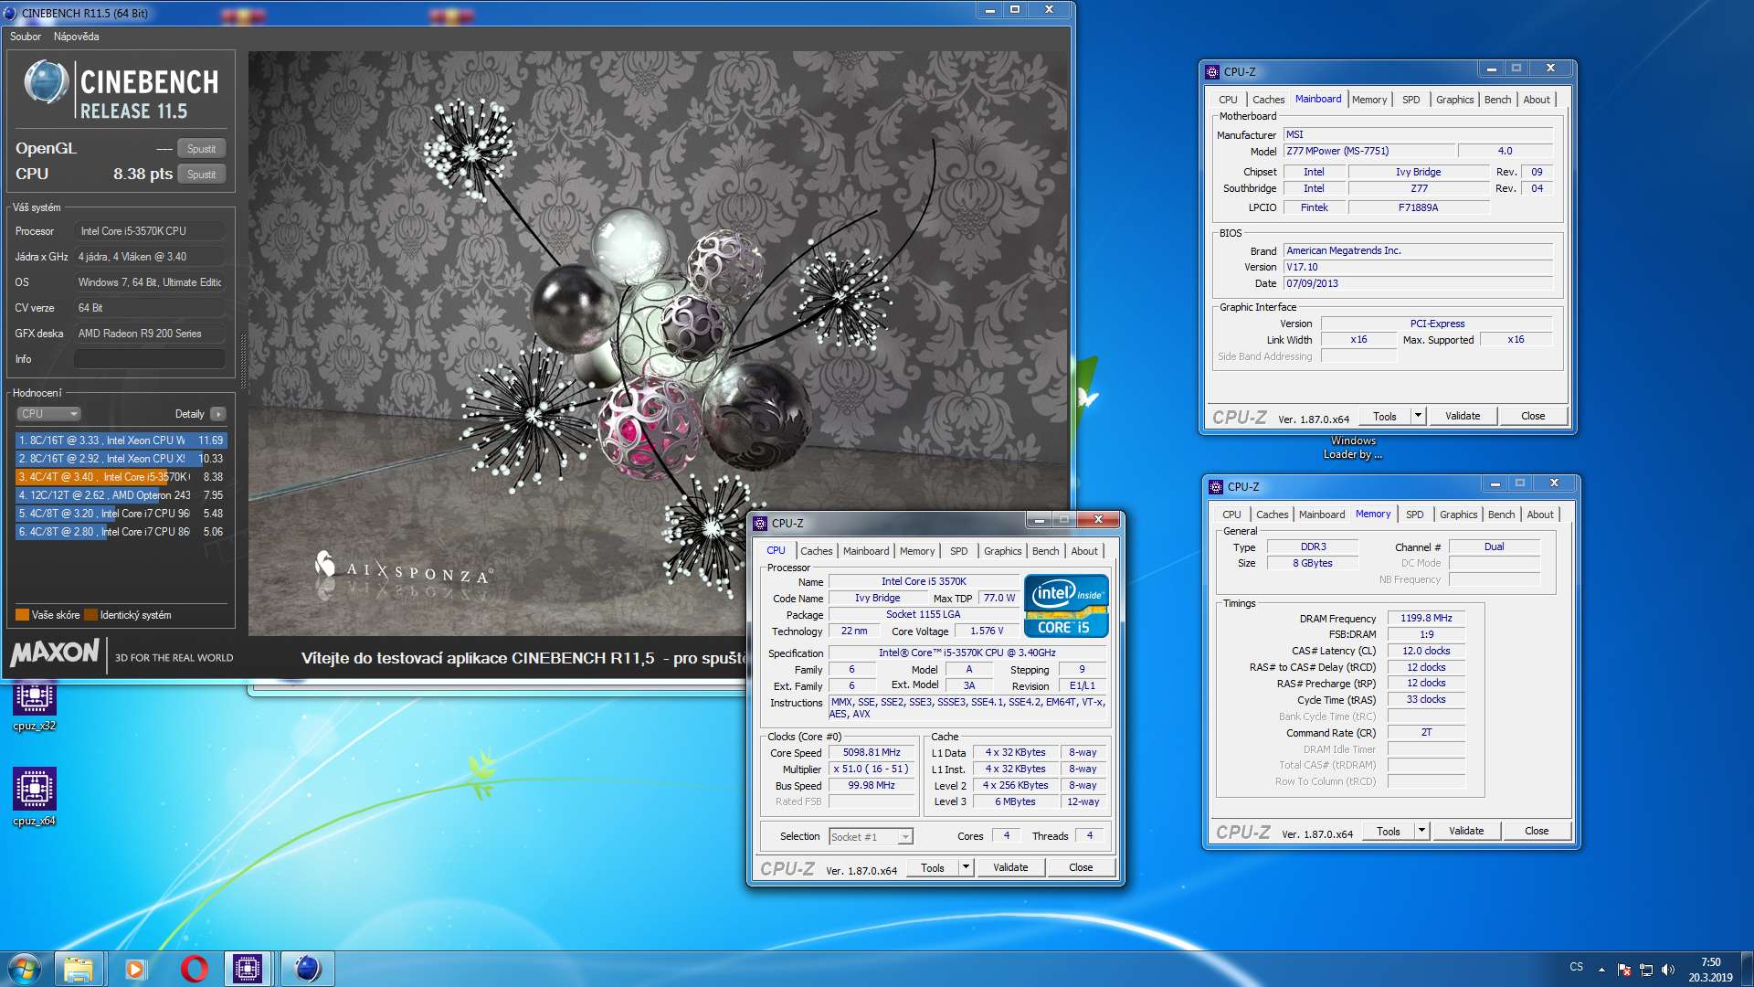The height and width of the screenshot is (987, 1754).
Task: Switch to the CPU-Z taskbar button
Action: tap(248, 969)
